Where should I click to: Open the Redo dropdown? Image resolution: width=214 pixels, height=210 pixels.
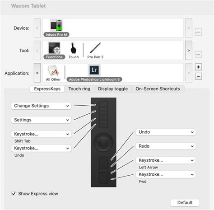click(x=166, y=146)
